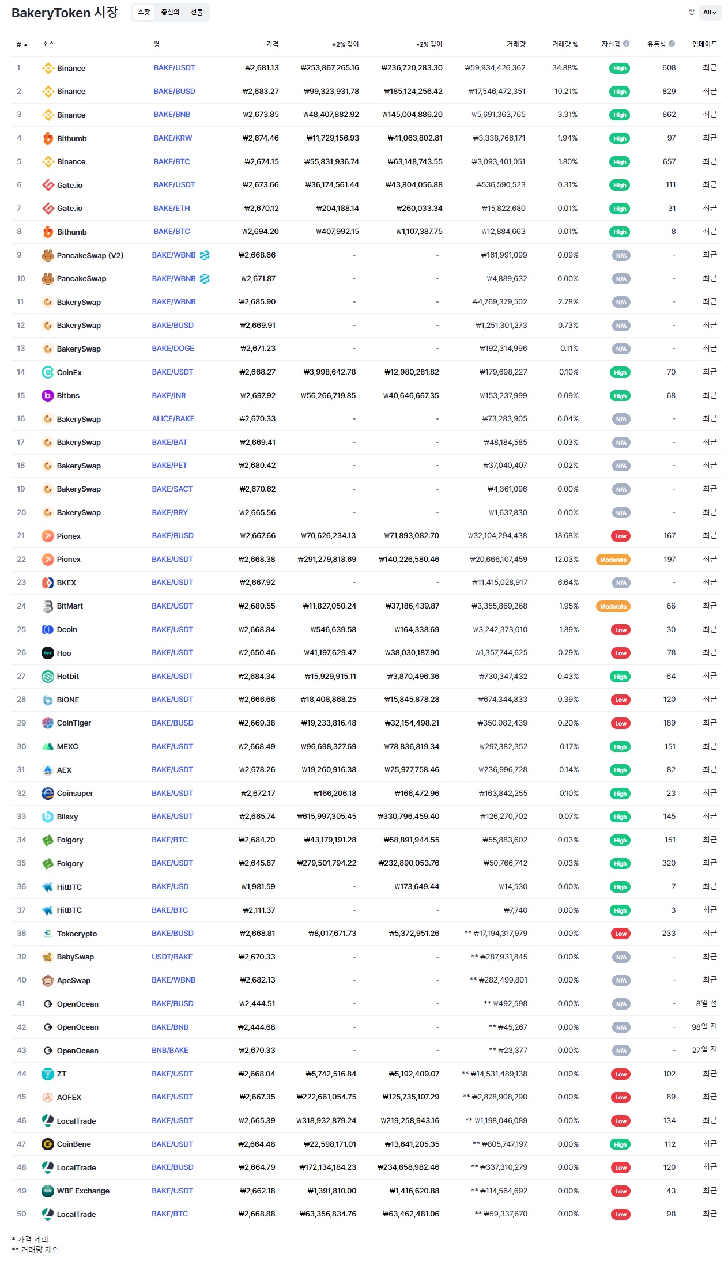Screen dimensions: 728x1262
Task: Click the BiONE logo icon
Action: pos(48,700)
